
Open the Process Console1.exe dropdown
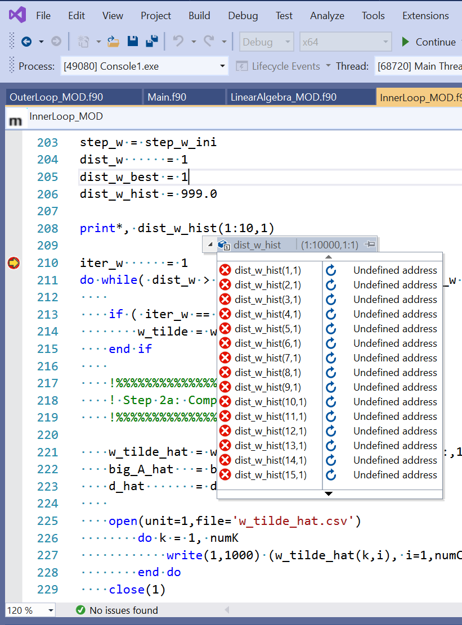pos(222,66)
